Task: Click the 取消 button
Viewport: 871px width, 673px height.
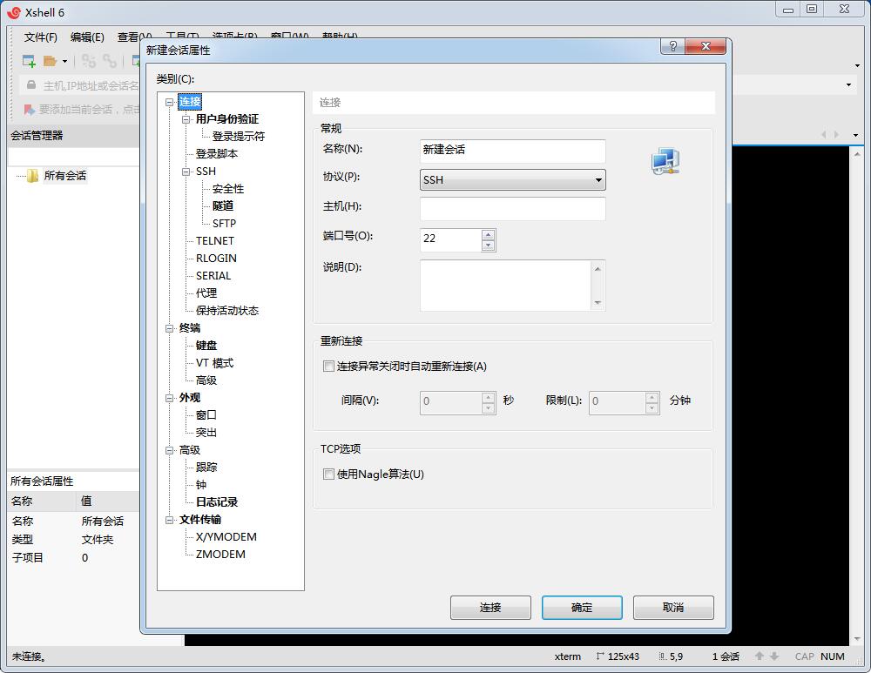Action: click(x=673, y=608)
